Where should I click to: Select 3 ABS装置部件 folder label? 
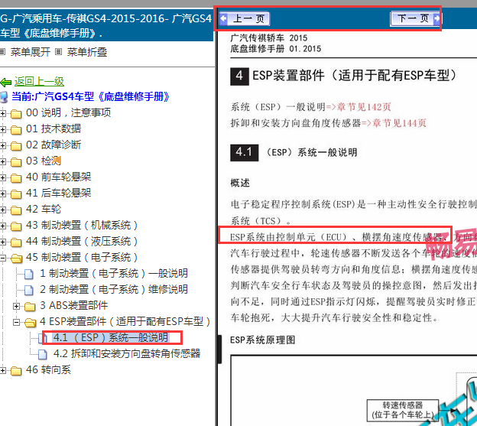point(74,305)
